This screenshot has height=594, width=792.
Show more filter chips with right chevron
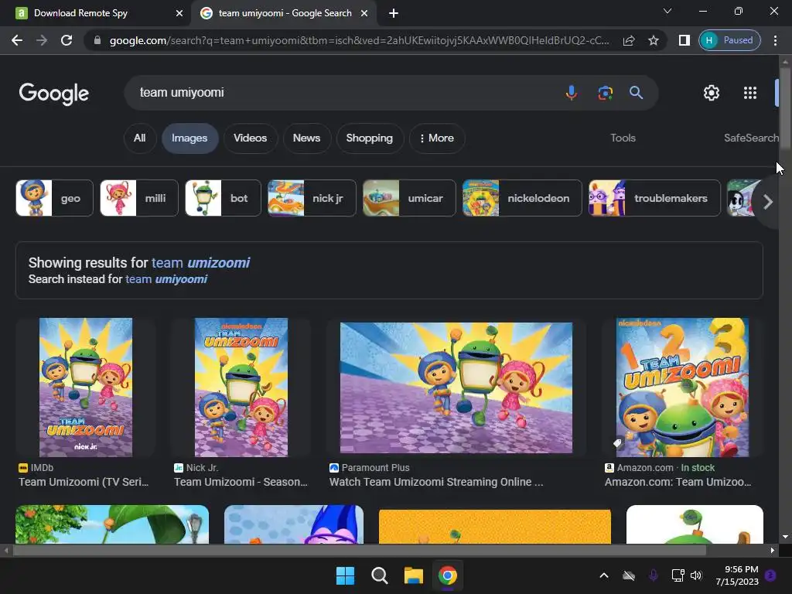(x=768, y=202)
